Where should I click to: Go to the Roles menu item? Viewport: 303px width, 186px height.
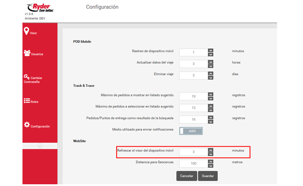34,102
